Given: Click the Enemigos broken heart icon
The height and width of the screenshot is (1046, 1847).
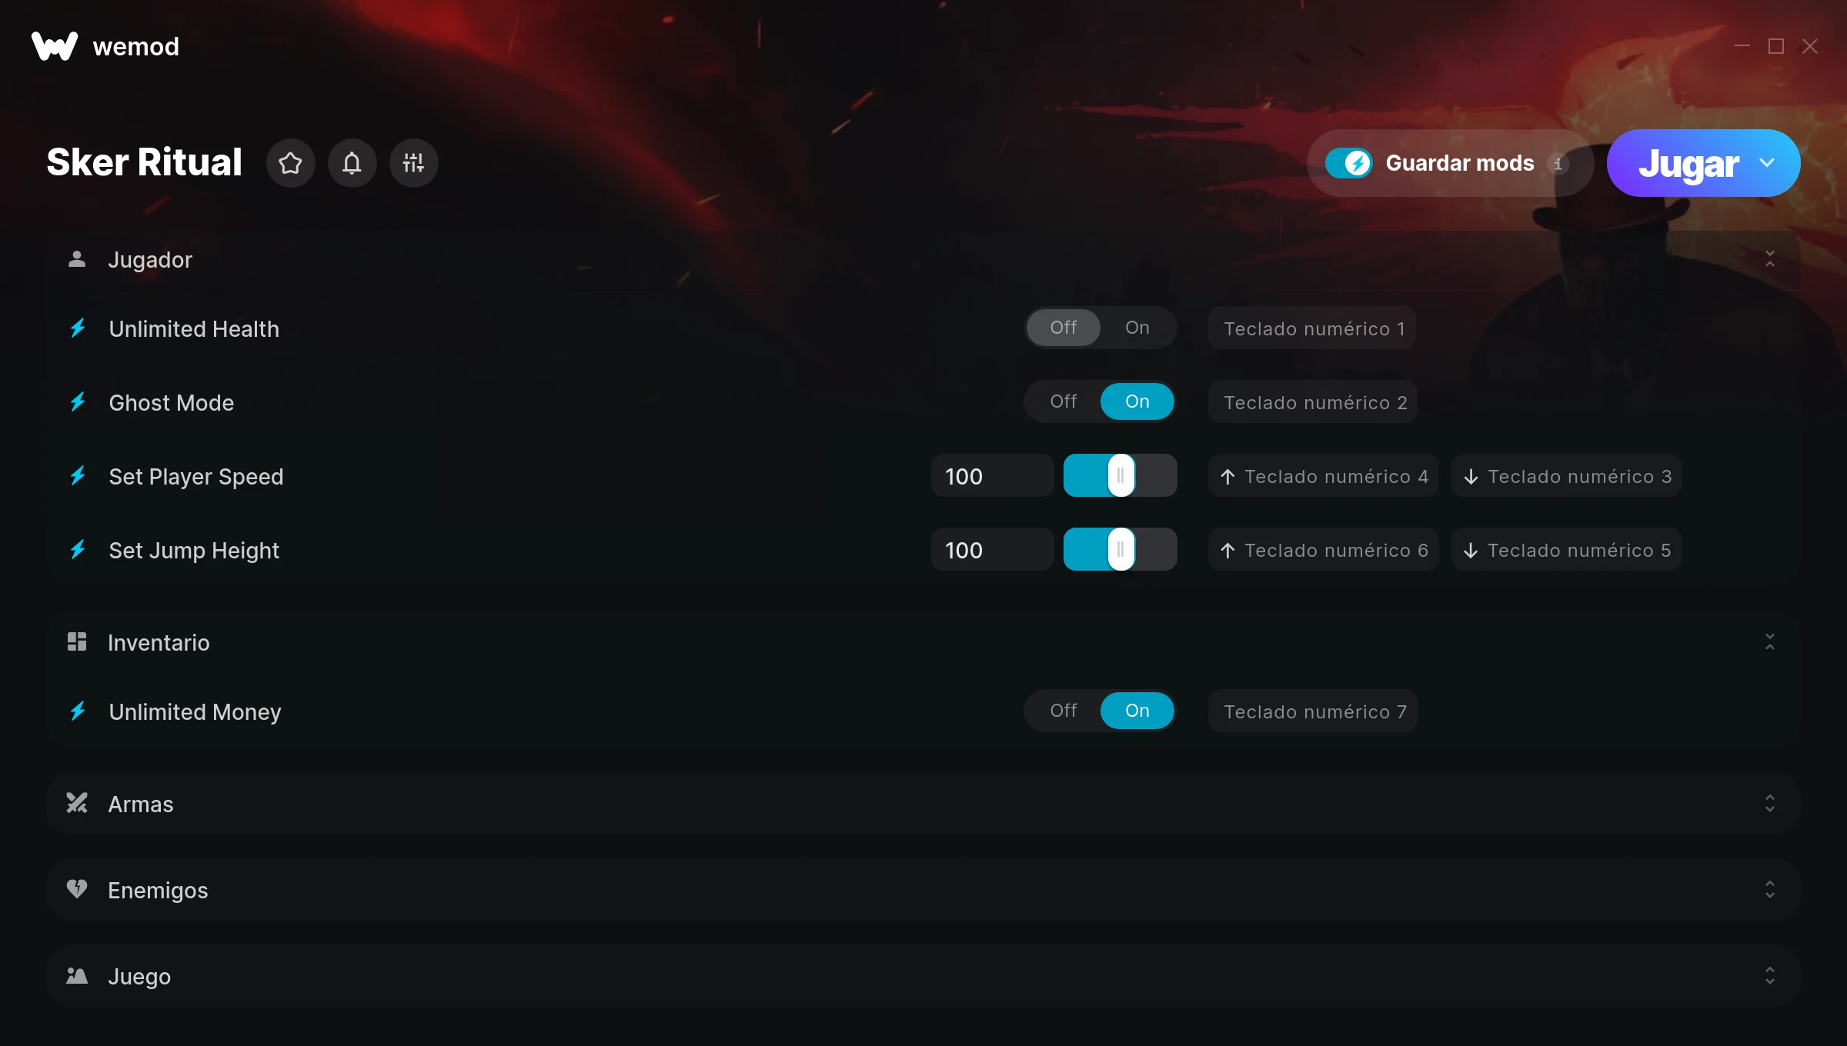Looking at the screenshot, I should point(77,889).
